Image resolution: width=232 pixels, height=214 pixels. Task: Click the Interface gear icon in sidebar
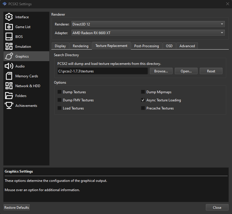[9, 17]
